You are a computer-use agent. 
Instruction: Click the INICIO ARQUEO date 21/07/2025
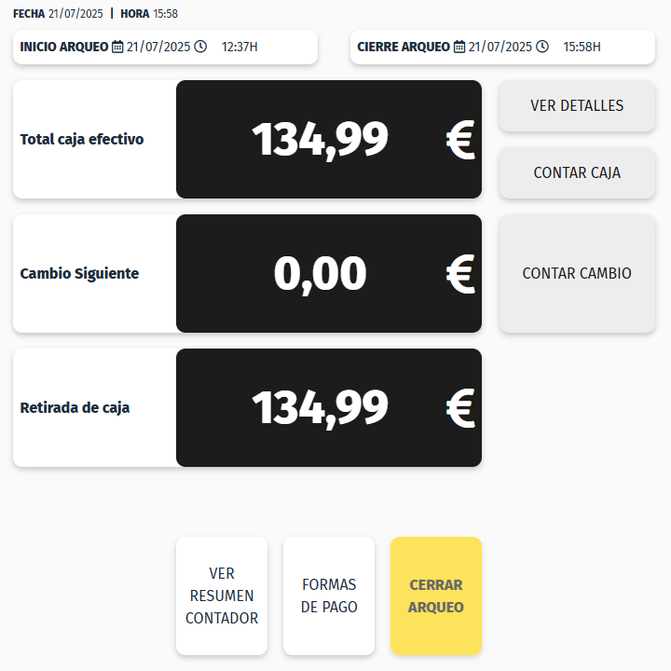click(158, 47)
